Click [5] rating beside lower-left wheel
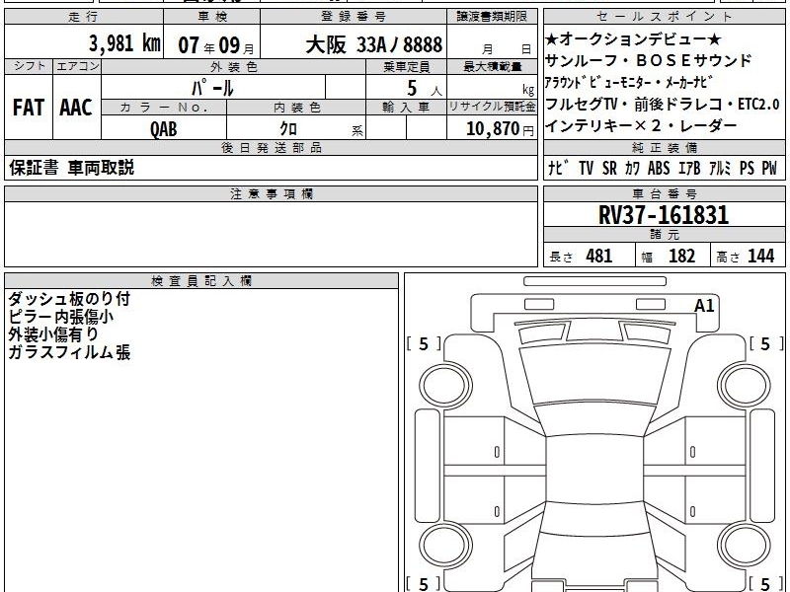 424,584
